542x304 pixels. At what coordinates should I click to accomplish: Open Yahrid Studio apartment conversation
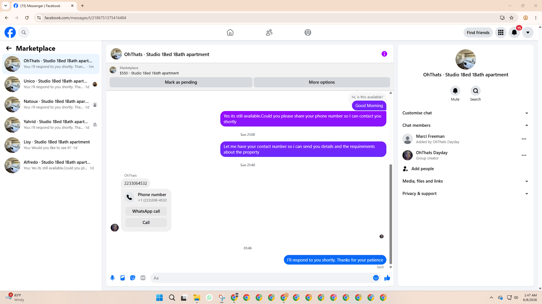[51, 125]
